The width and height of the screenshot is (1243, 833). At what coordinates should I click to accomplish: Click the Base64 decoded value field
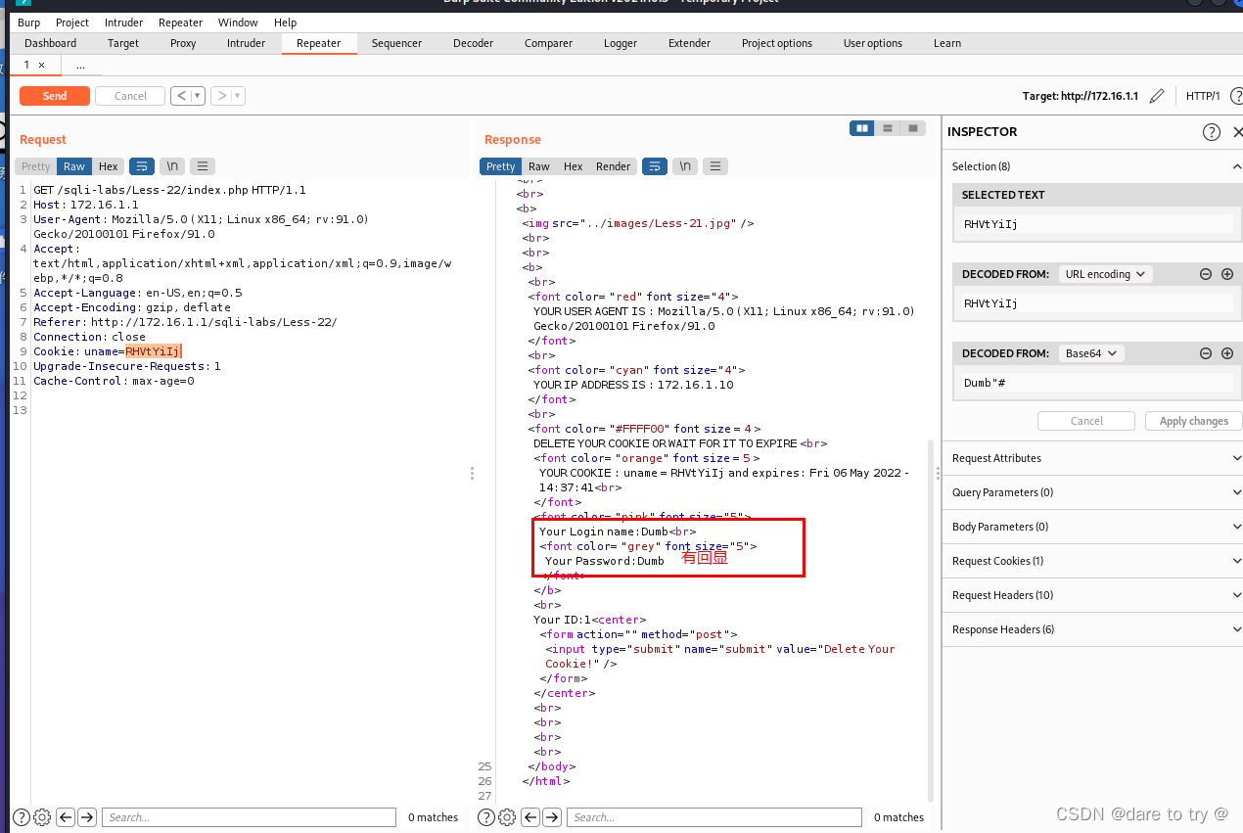point(1096,383)
